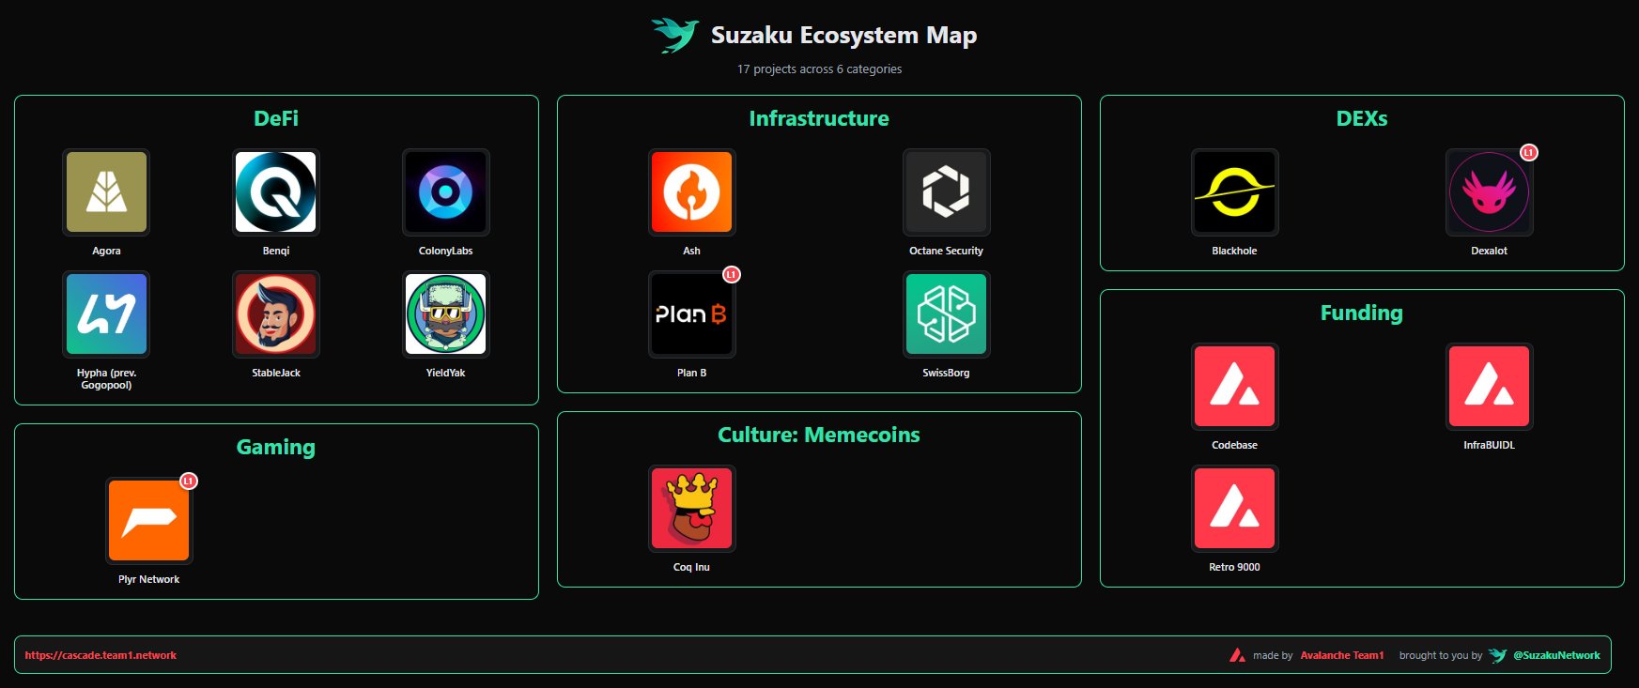
Task: Click the '17 projects across 6 categories' subtitle
Action: click(x=819, y=69)
